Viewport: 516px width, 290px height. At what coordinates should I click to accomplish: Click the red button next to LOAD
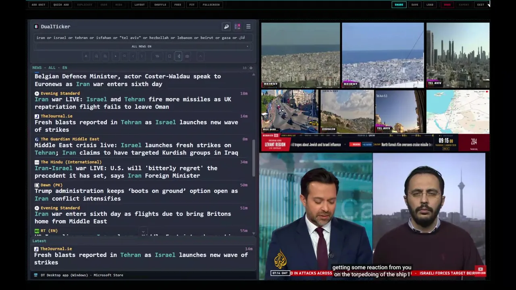[447, 5]
